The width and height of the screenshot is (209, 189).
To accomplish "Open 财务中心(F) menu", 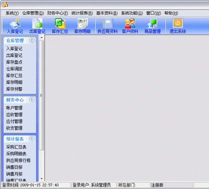I will (57, 13).
